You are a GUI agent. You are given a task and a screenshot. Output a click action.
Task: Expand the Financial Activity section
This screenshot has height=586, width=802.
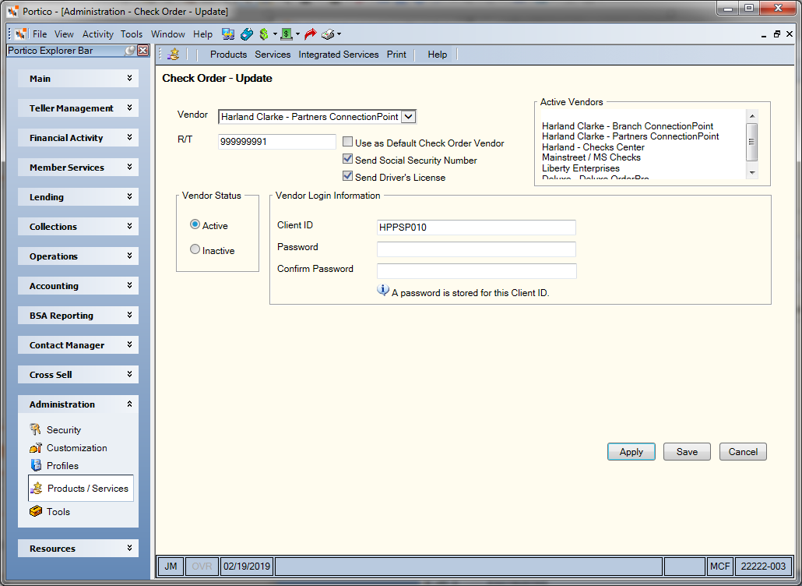[x=79, y=138]
